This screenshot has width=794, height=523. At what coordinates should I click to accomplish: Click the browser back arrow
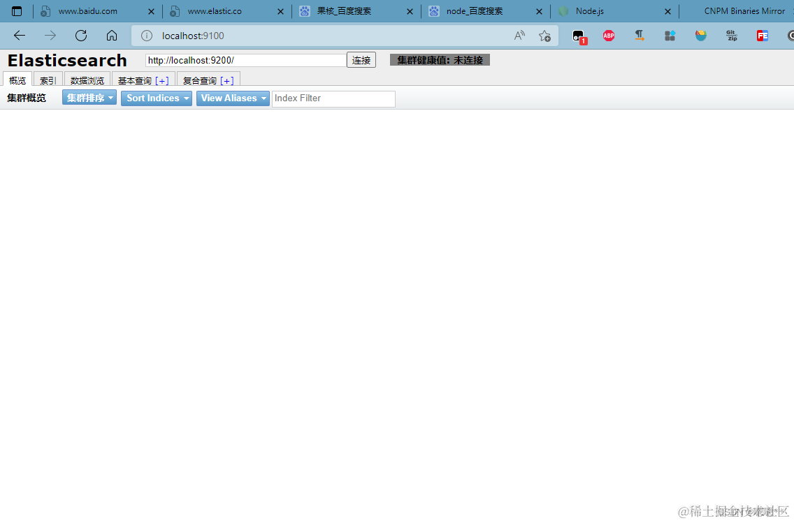click(20, 36)
